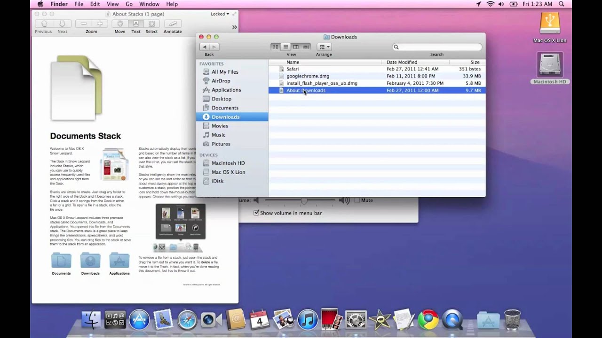
Task: Open Finder from the Dock
Action: click(x=91, y=320)
